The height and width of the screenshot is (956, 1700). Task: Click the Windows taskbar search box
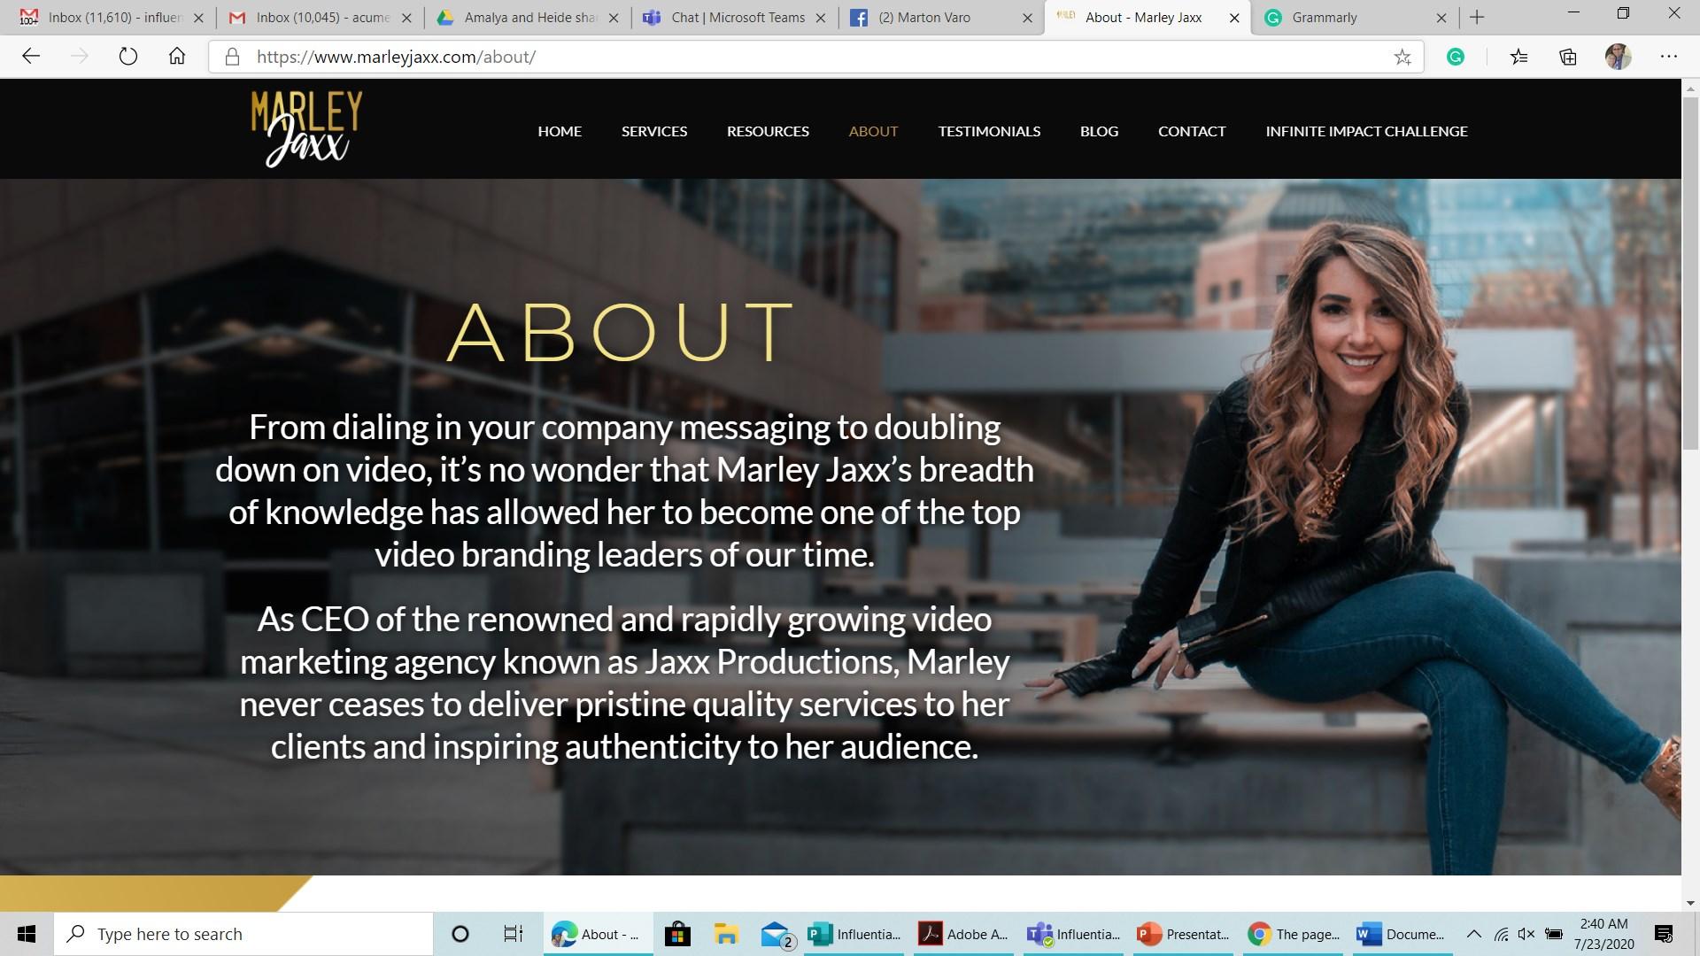click(x=243, y=934)
